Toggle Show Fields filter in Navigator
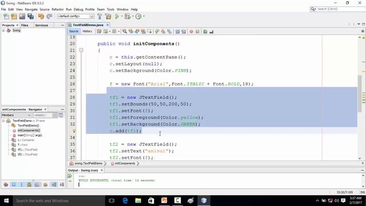This screenshot has width=366, height=206. [x=14, y=184]
